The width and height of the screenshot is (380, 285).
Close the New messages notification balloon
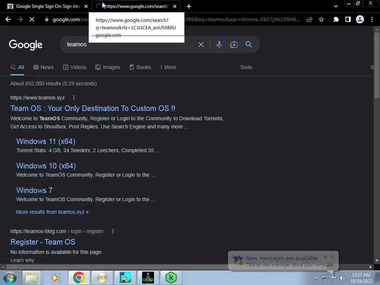[x=332, y=257]
